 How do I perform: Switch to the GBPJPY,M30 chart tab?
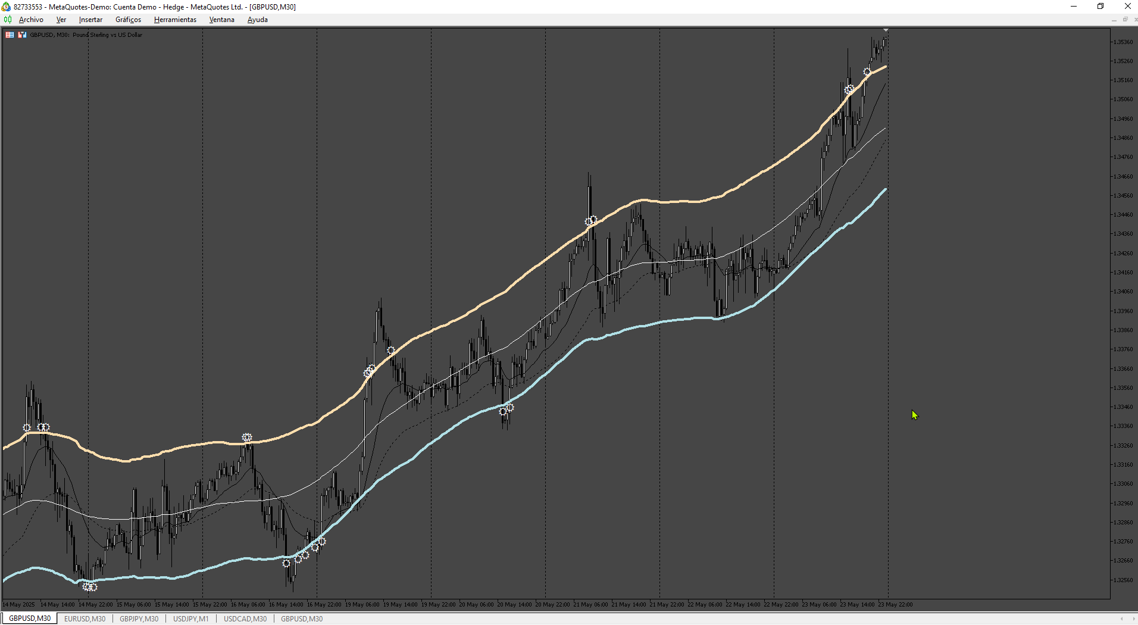pyautogui.click(x=139, y=618)
